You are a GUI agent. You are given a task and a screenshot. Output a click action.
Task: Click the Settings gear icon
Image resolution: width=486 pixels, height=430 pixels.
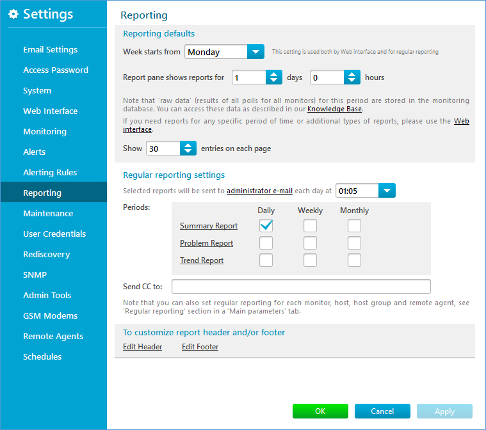click(x=13, y=14)
